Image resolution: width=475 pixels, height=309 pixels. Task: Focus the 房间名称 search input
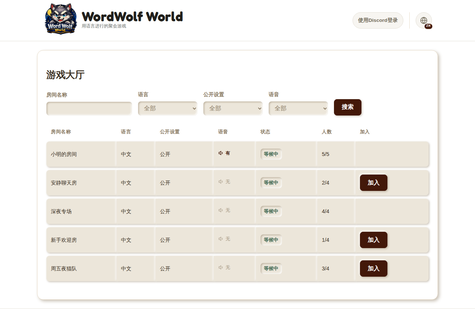(89, 108)
